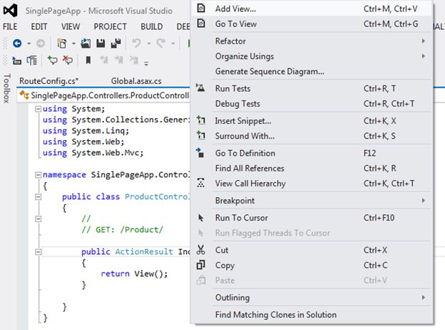This screenshot has width=445, height=330.
Task: Toggle the bookmark toolbar icon
Action: [88, 60]
